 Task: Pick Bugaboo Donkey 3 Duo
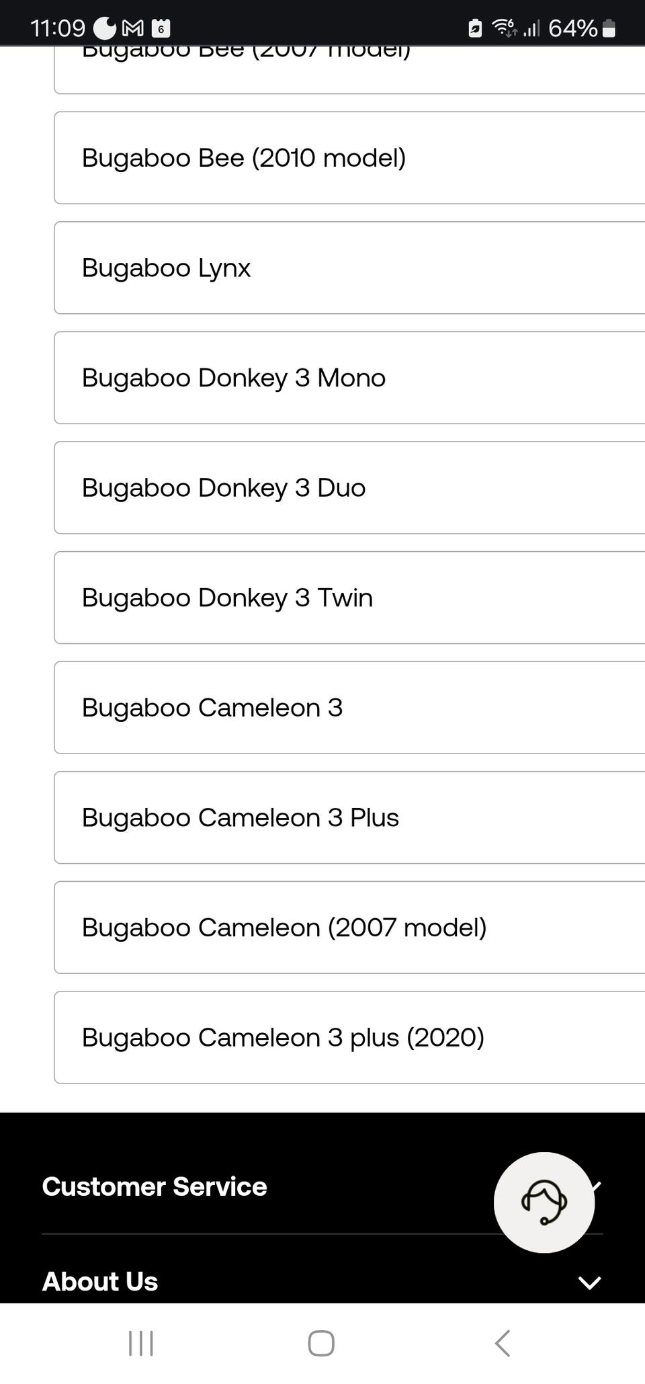pos(349,487)
